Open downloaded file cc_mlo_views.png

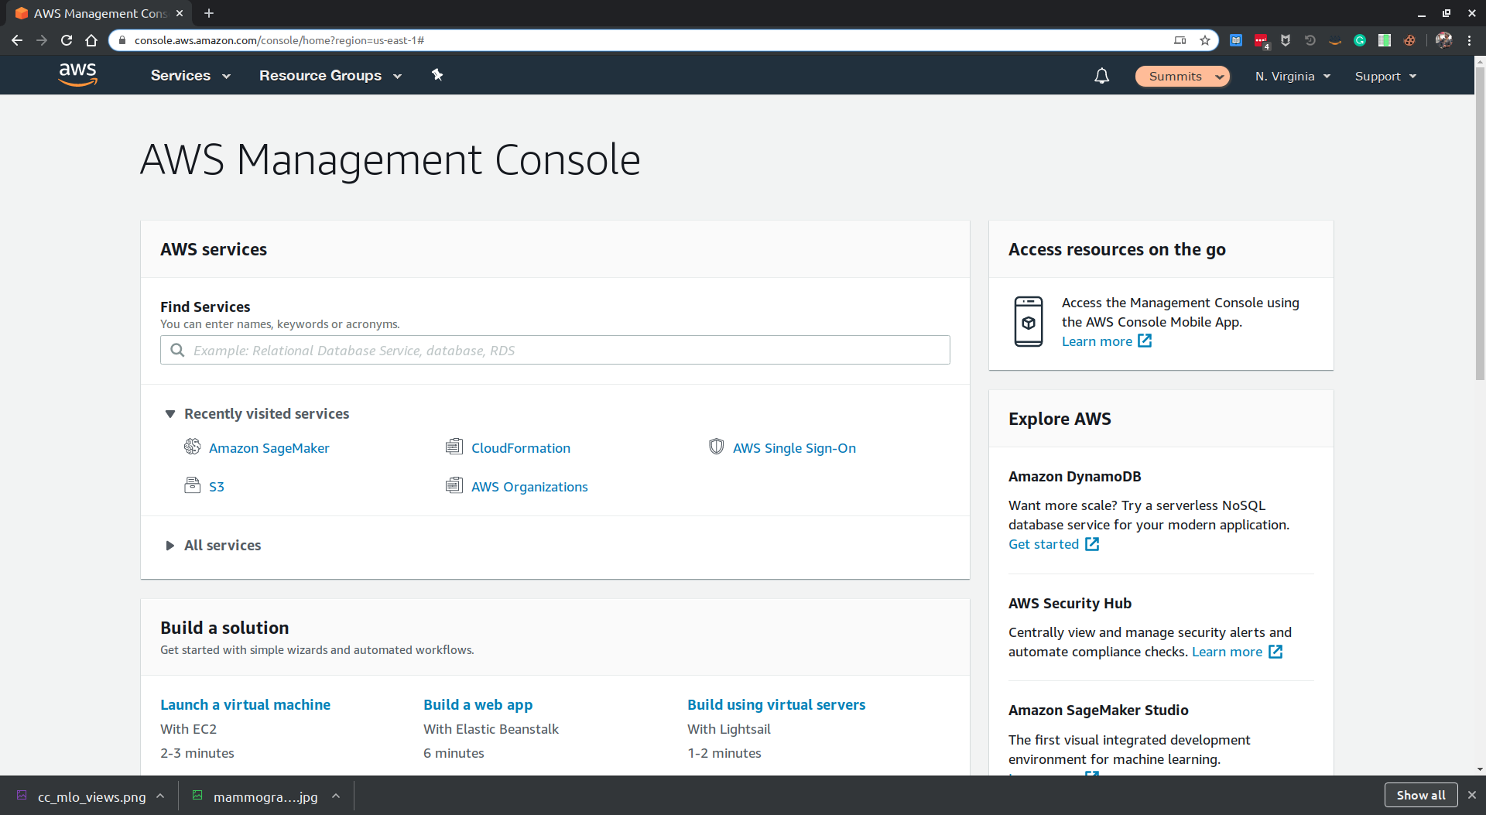[x=91, y=796]
